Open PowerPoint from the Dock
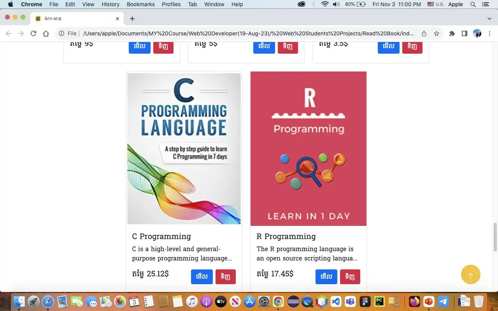 coord(429,301)
